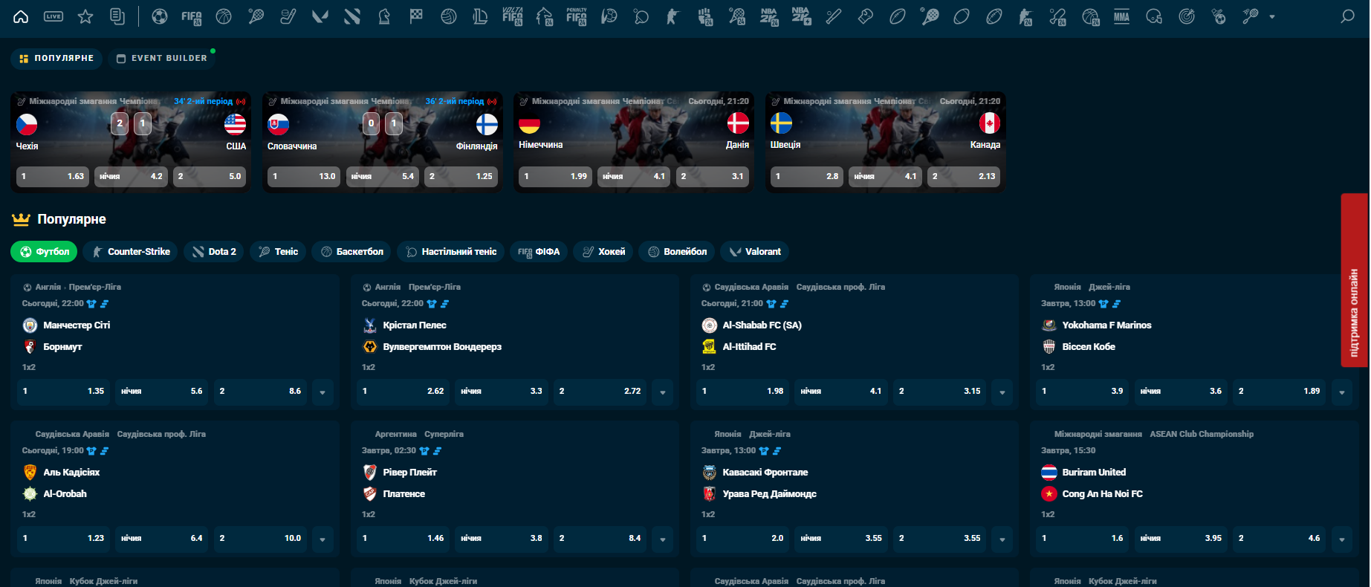Expand more markets for Манчестер Сіті match
Screen dimensions: 1371x587
323,392
